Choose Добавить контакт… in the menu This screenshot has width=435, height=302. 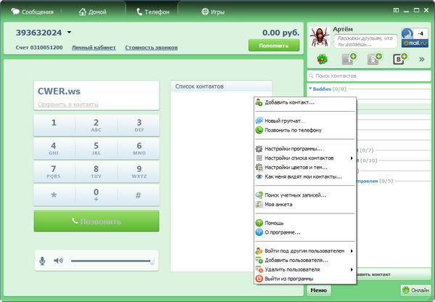(305, 102)
